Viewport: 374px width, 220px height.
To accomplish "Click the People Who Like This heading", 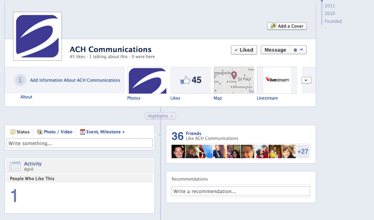I will tap(32, 179).
